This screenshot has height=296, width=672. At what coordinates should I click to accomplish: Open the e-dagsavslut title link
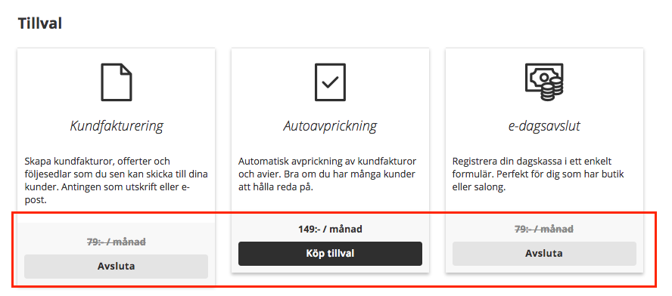544,126
